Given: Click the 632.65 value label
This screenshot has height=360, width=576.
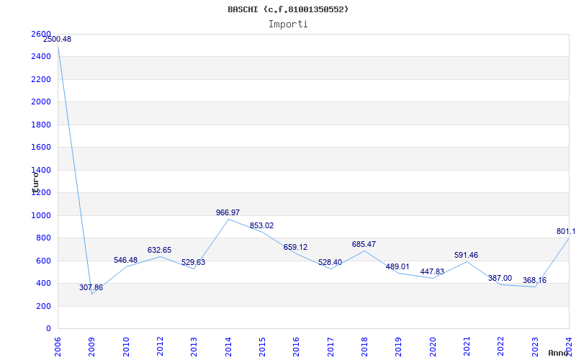Looking at the screenshot, I should point(159,250).
